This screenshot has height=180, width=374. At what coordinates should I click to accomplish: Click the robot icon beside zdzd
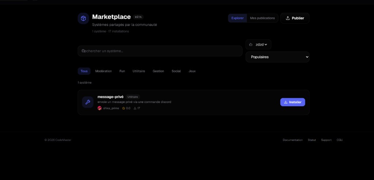pos(251,45)
